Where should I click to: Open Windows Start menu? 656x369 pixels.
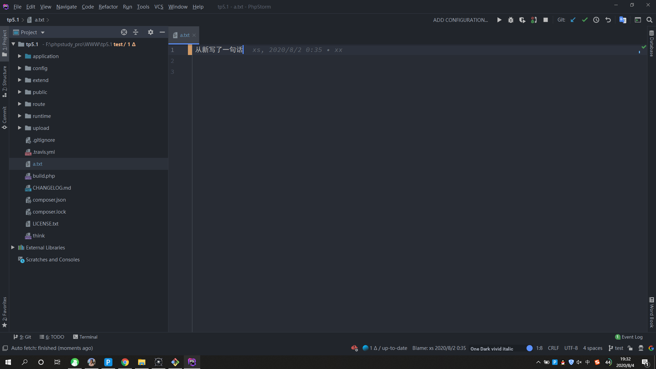coord(8,362)
